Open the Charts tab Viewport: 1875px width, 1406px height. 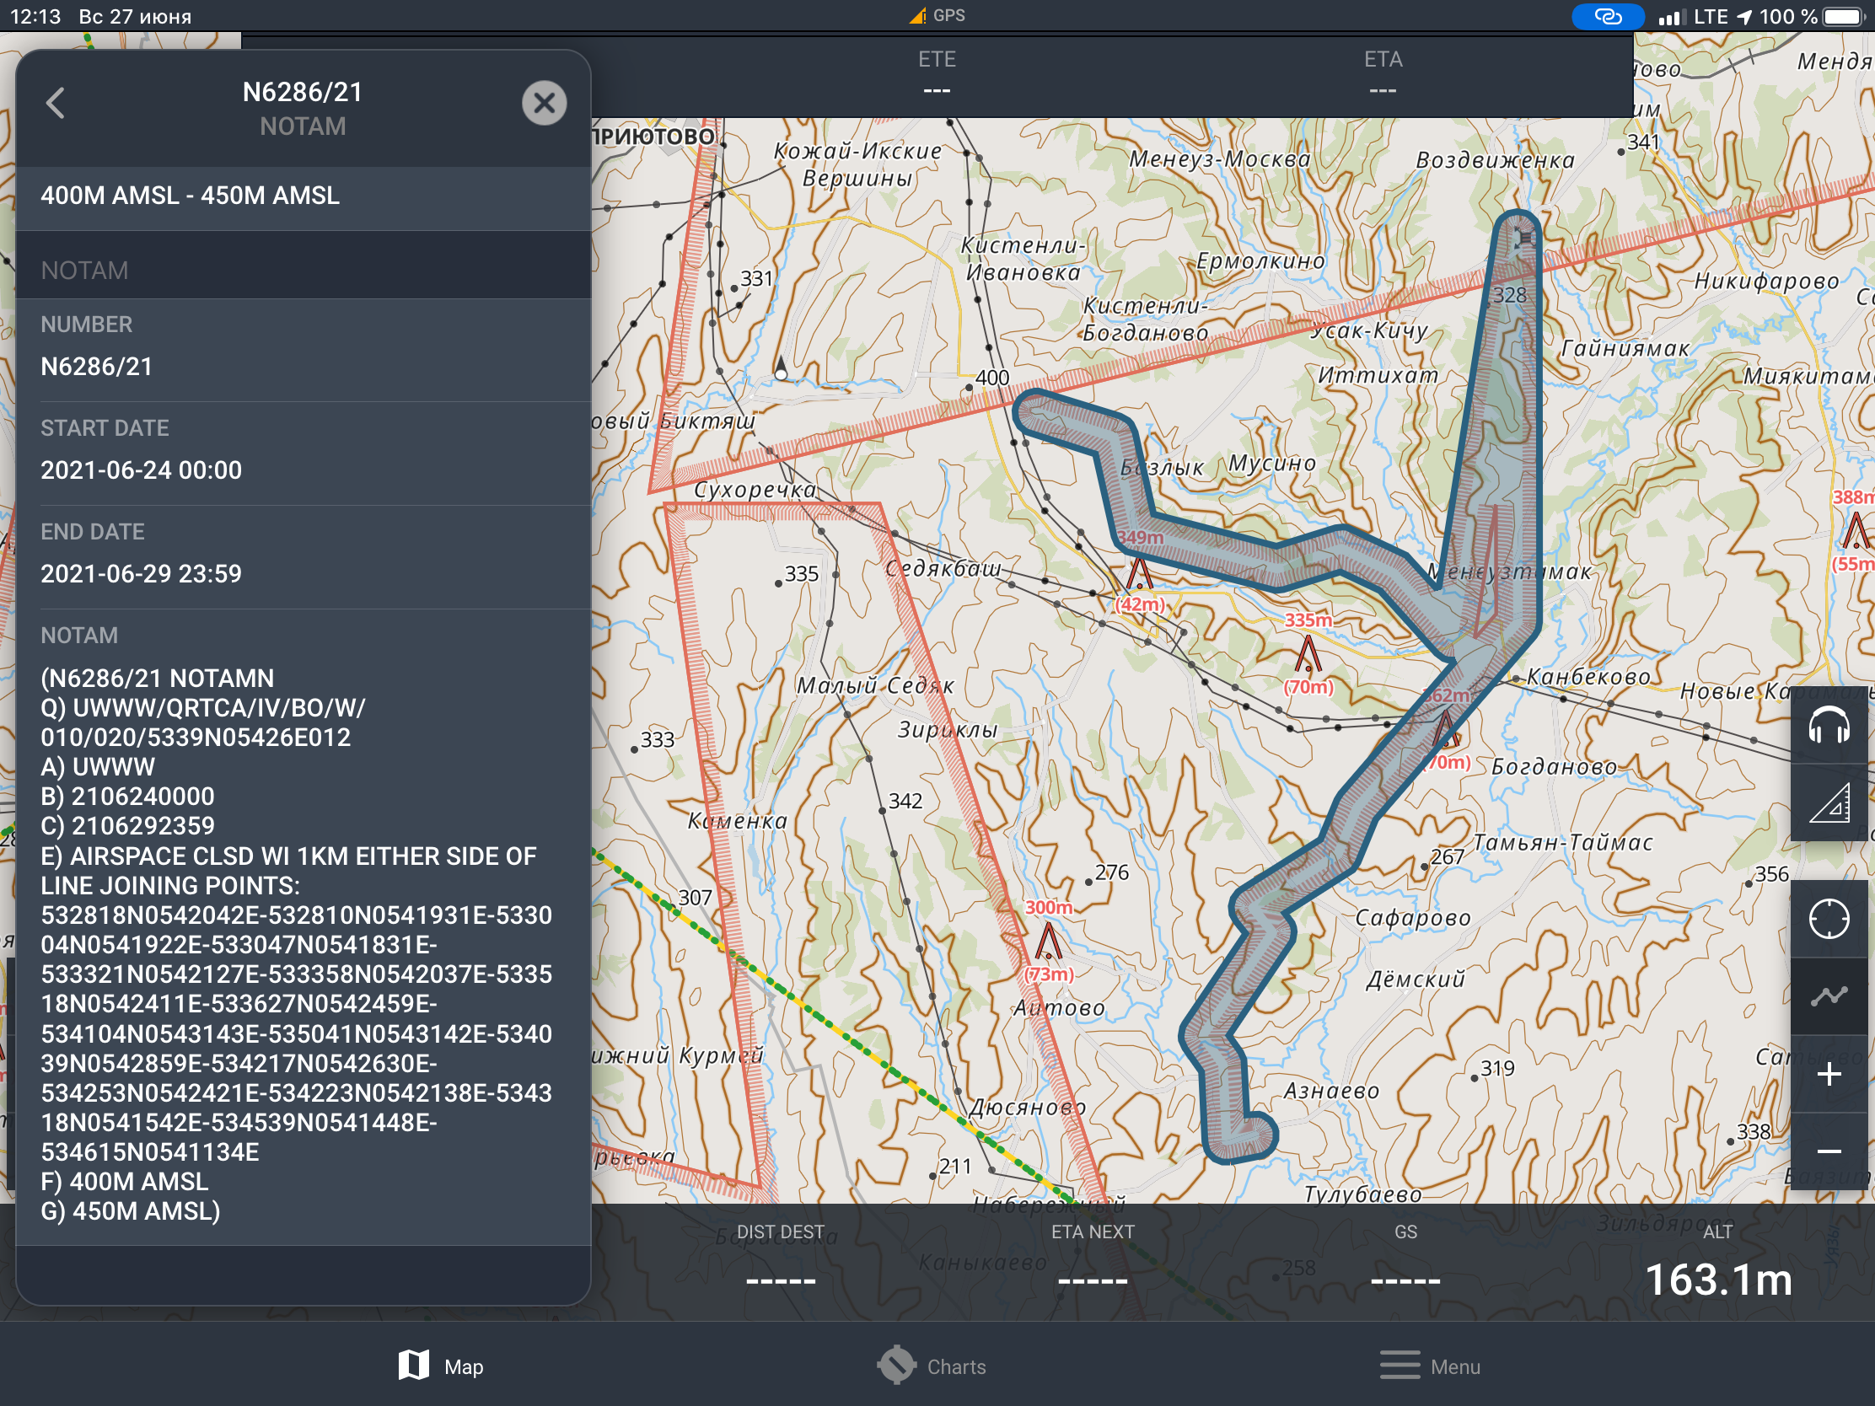tap(932, 1366)
